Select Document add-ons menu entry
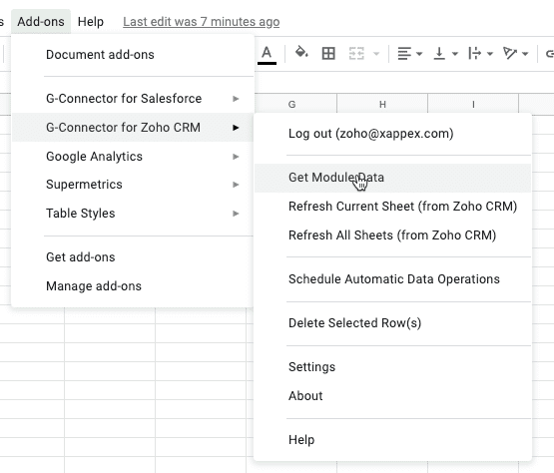Screen dimensions: 554x473 [133, 55]
